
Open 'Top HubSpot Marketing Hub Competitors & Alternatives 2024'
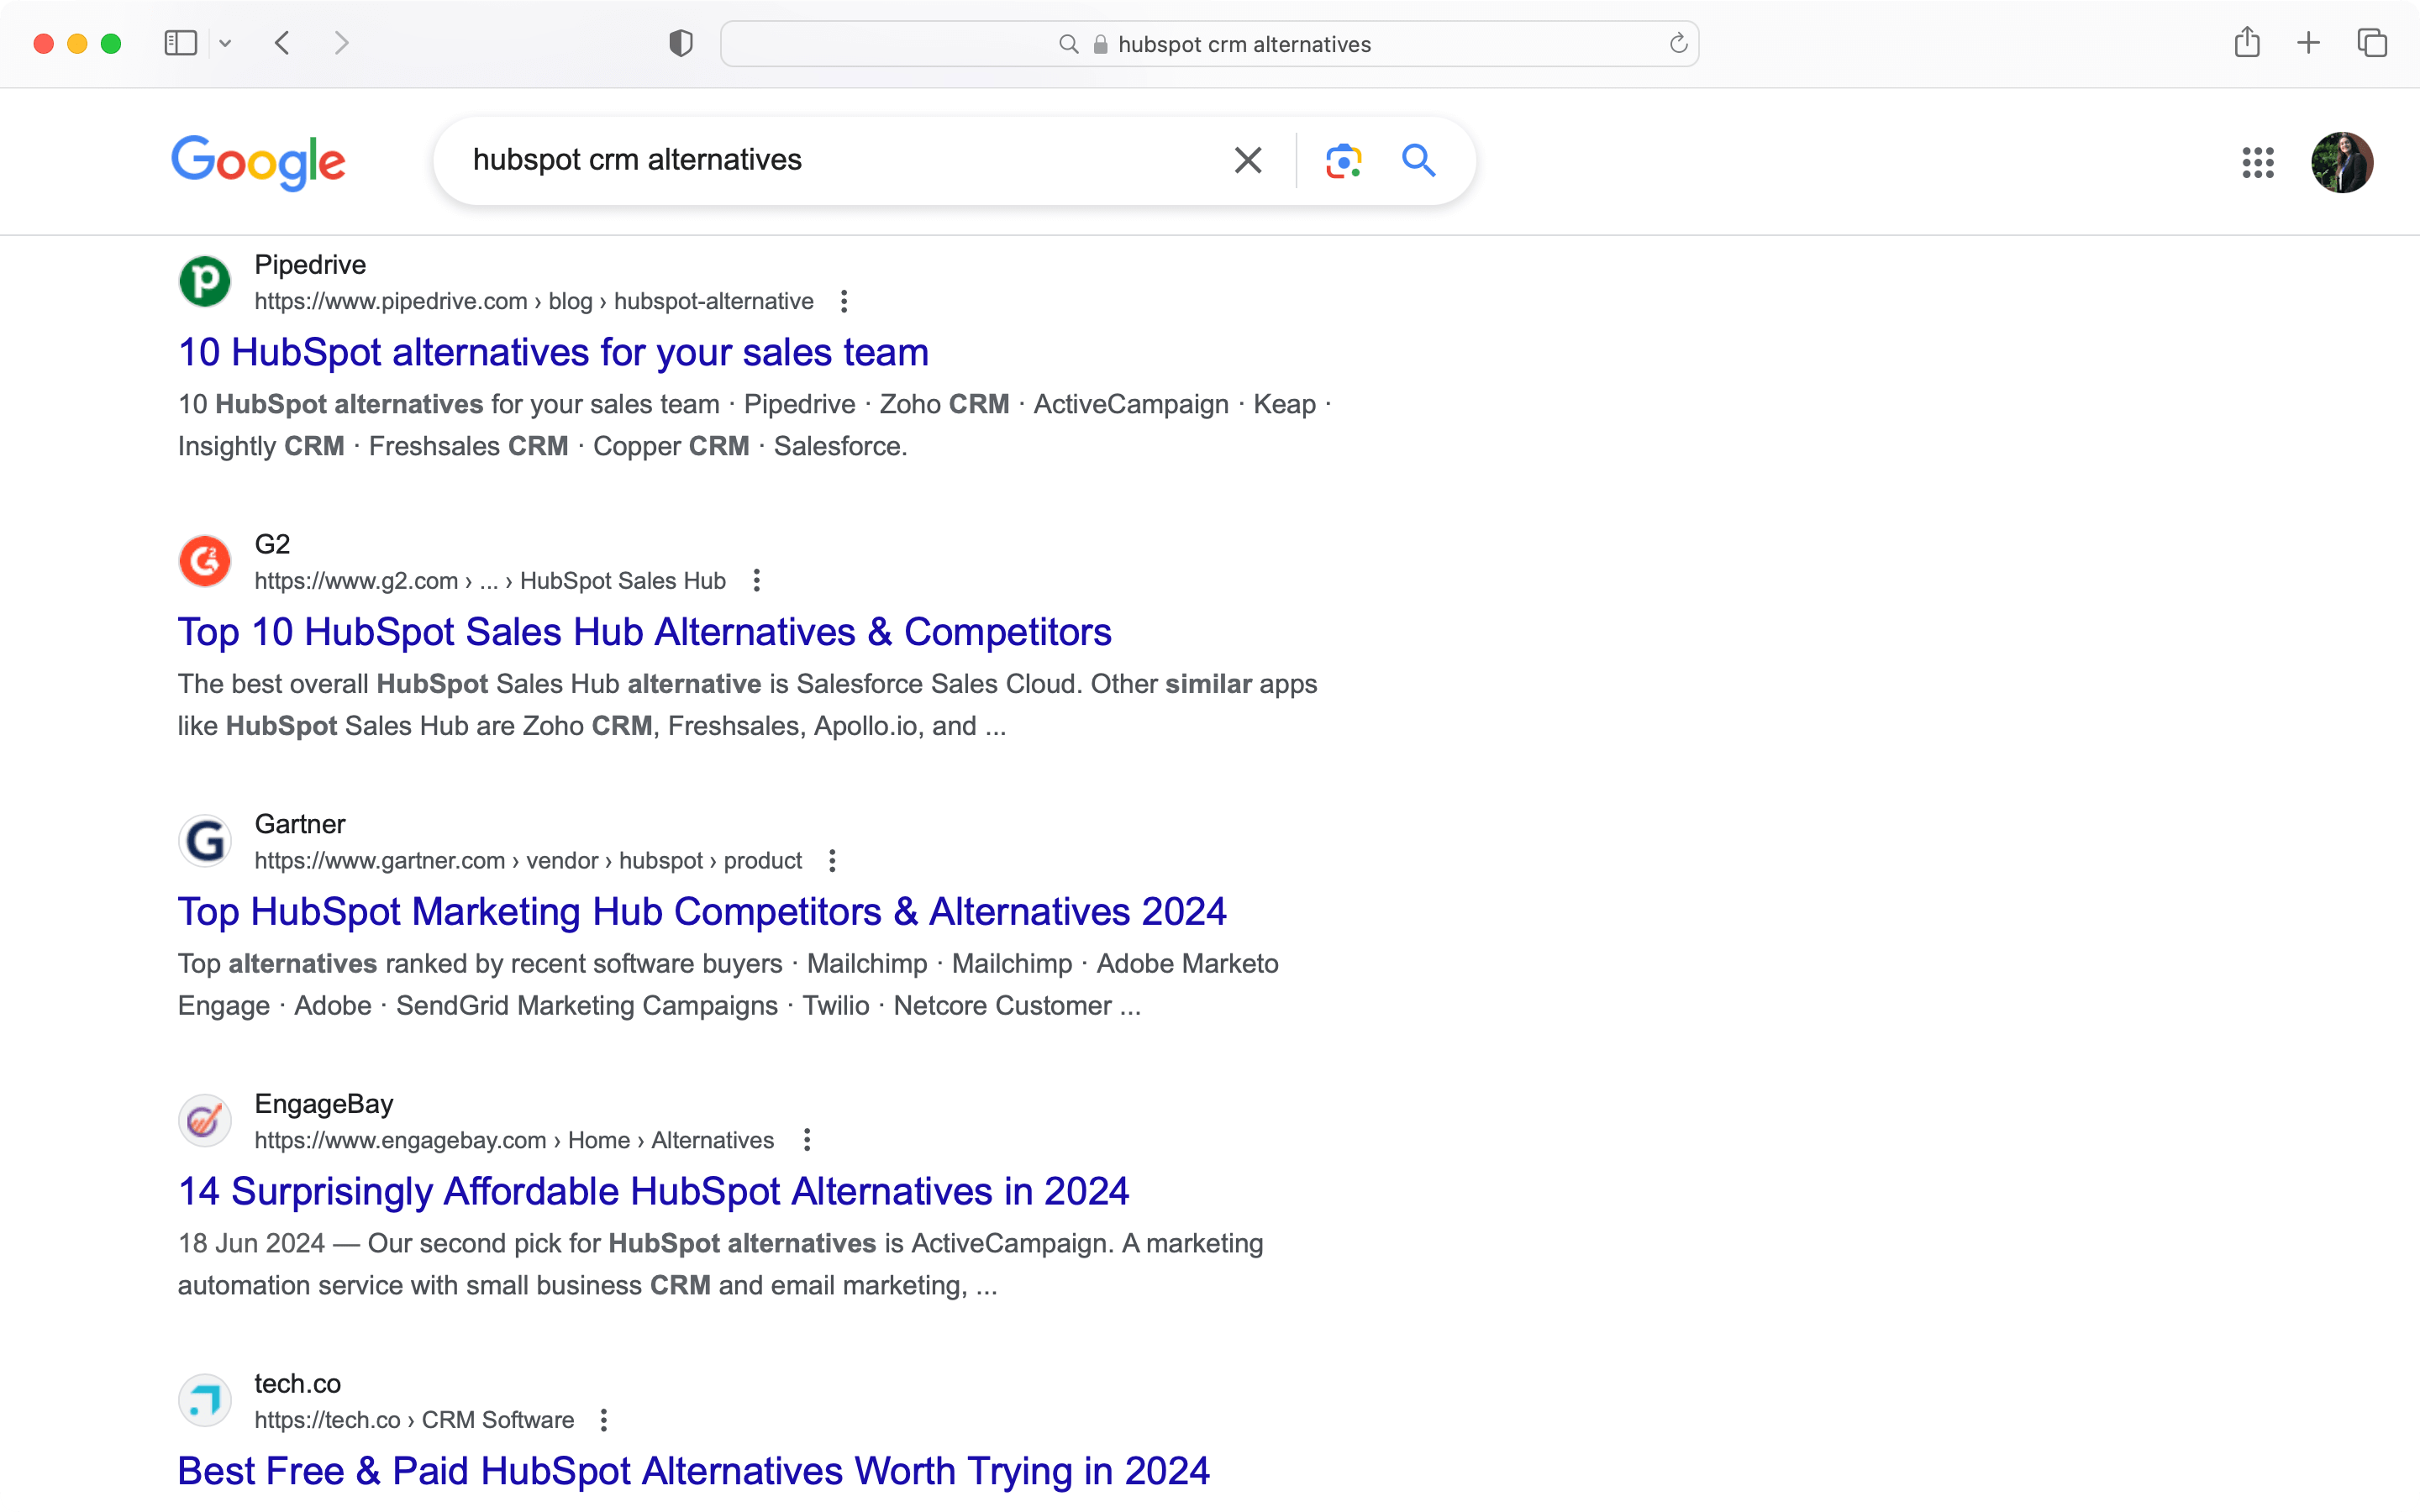coord(702,912)
